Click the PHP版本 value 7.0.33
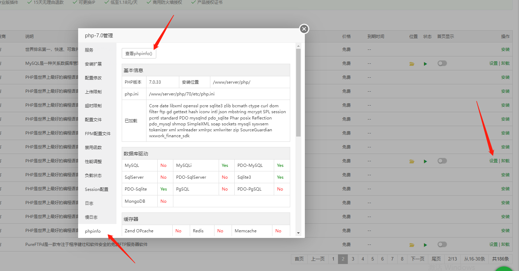The image size is (519, 271). [155, 82]
